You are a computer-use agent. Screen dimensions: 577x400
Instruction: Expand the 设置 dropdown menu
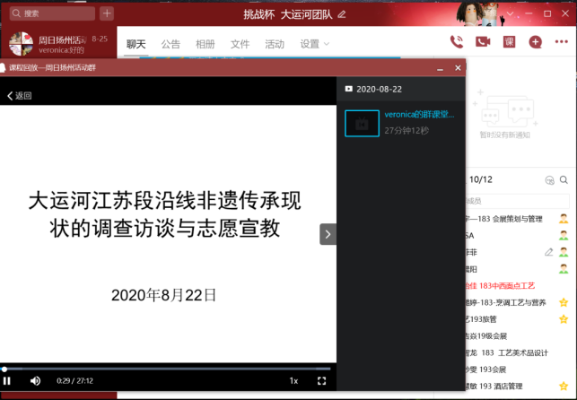pos(314,44)
